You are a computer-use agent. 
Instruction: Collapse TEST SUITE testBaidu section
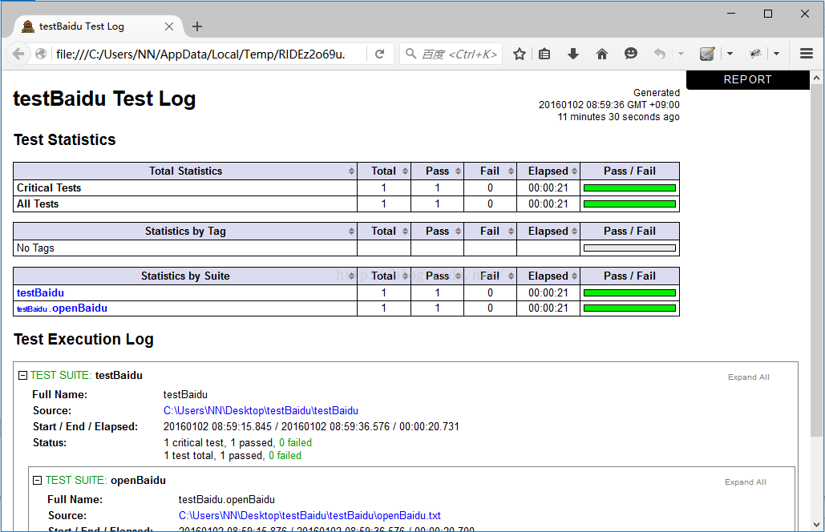(22, 375)
